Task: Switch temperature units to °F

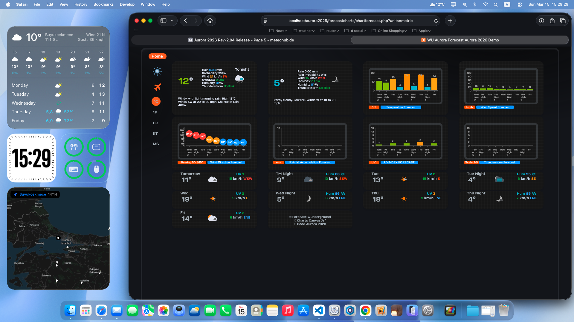Action: [155, 112]
